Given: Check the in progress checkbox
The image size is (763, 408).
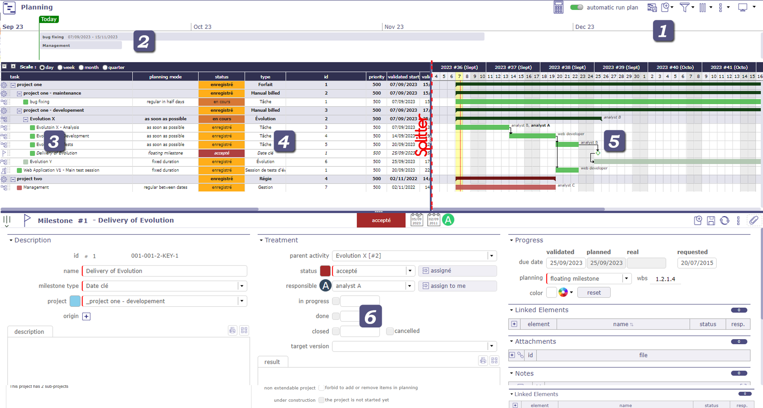Looking at the screenshot, I should click(x=336, y=301).
